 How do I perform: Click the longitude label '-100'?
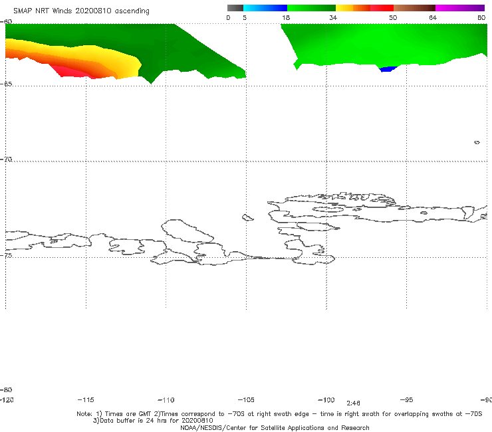(x=326, y=400)
